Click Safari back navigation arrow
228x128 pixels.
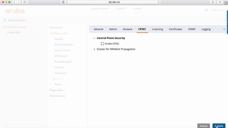point(14,2)
